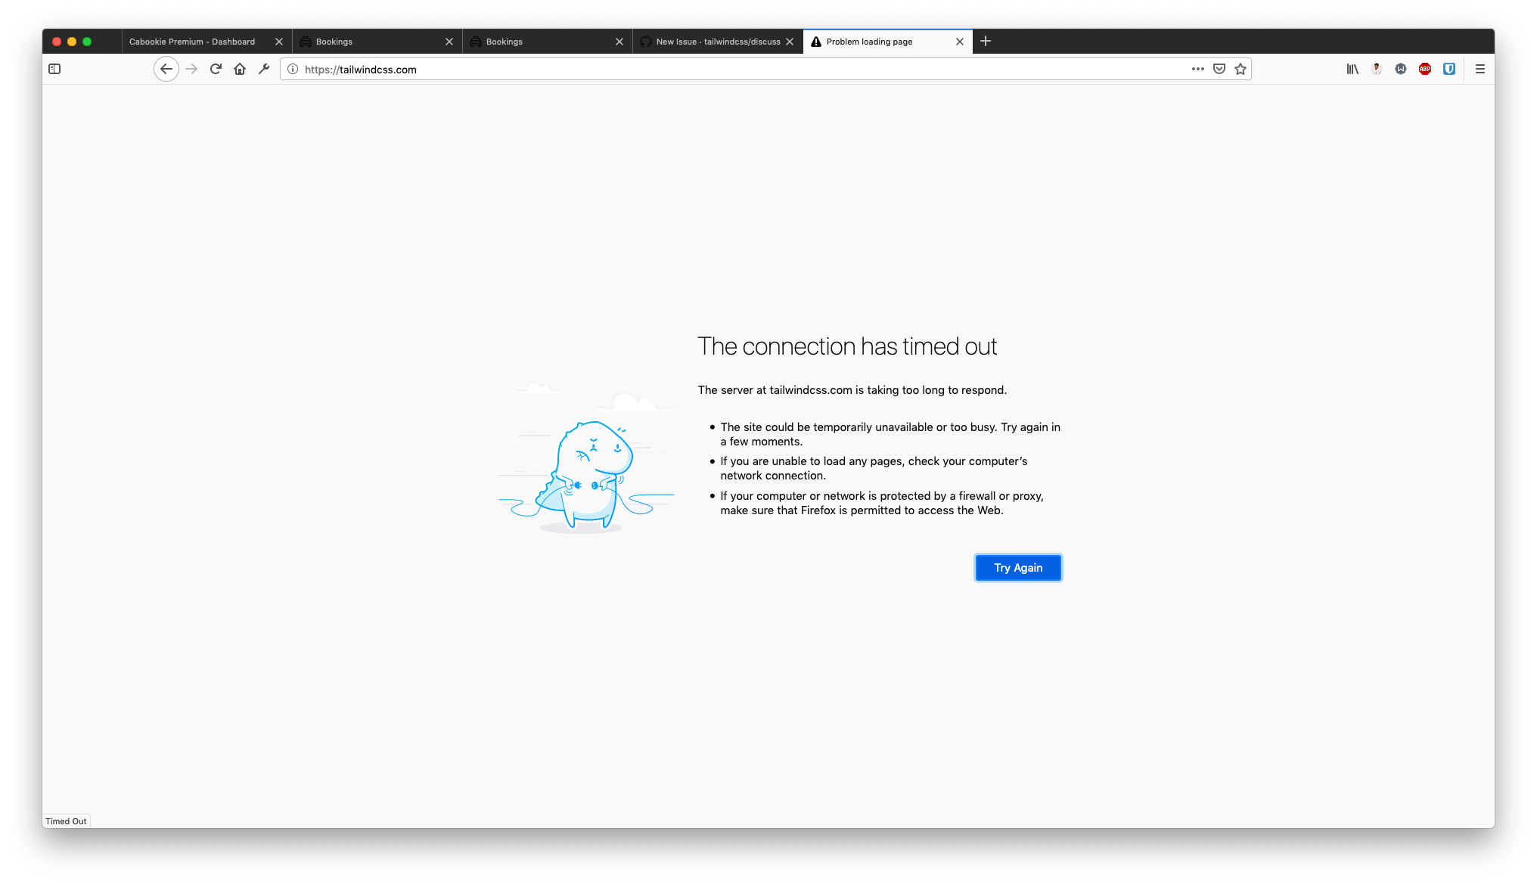Image resolution: width=1537 pixels, height=884 pixels.
Task: Open Bitwarden shield extension icon
Action: pos(1449,69)
